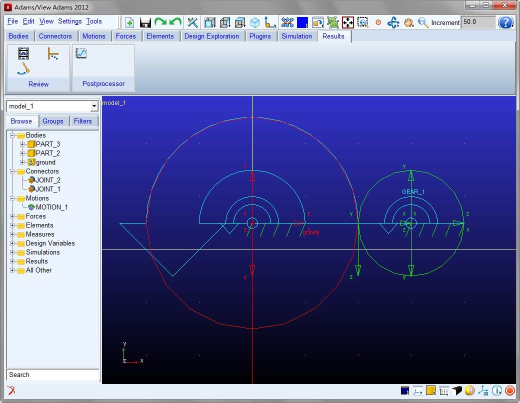Select MOTION_1 in the model tree
The image size is (520, 403).
tap(51, 207)
